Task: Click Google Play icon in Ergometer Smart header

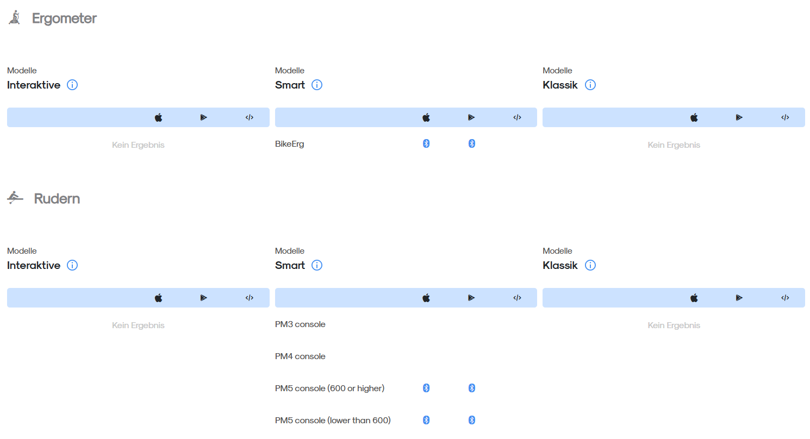Action: 471,117
